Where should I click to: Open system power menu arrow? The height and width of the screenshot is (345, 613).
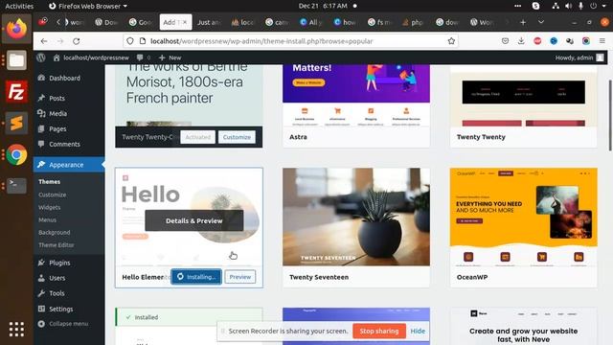pos(604,6)
